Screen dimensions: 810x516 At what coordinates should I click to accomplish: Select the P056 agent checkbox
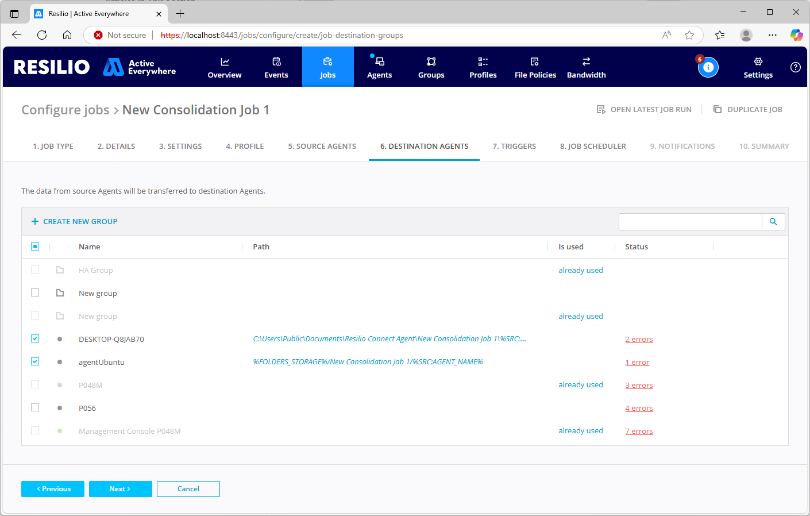point(35,408)
